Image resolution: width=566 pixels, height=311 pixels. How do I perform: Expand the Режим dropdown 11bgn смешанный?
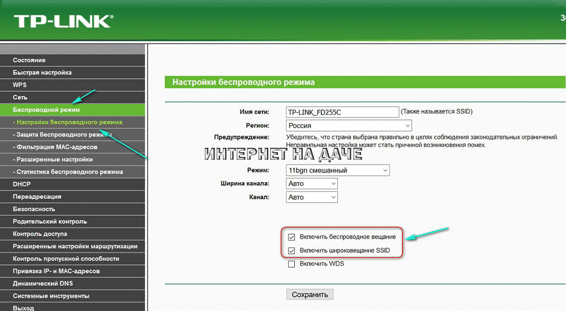[338, 170]
